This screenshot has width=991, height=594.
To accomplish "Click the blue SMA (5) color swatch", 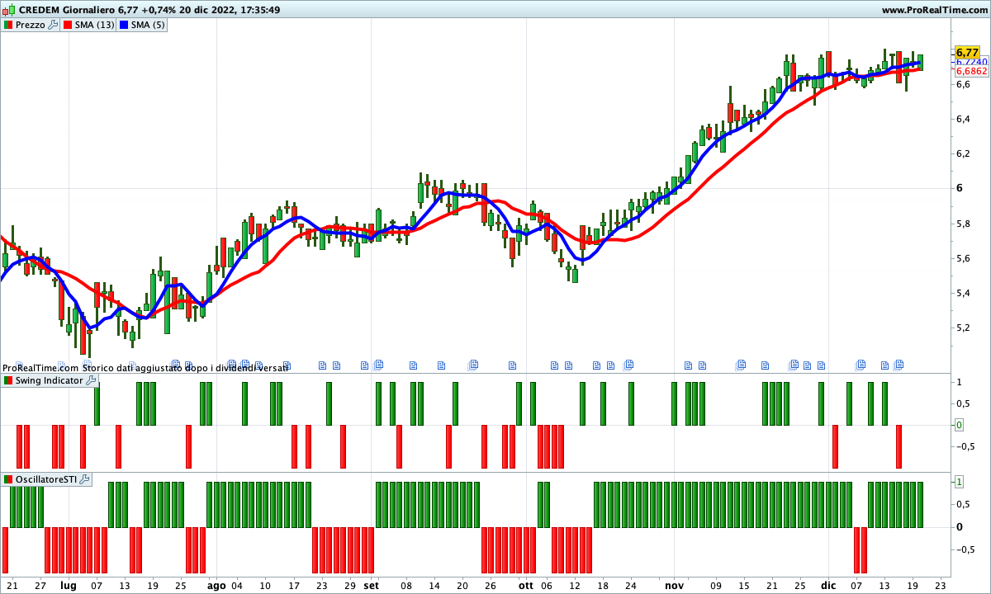I will coord(125,25).
